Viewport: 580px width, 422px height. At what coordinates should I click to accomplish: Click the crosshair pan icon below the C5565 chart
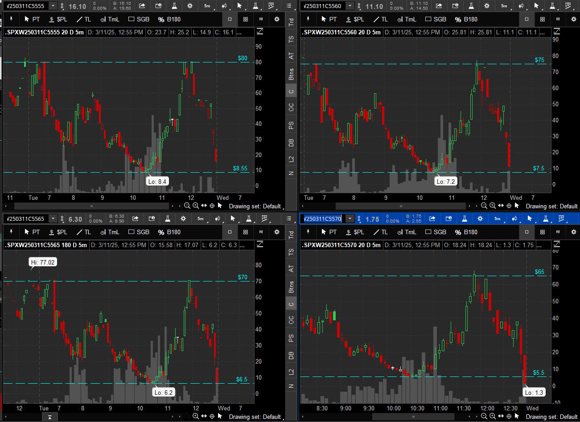[x=212, y=416]
